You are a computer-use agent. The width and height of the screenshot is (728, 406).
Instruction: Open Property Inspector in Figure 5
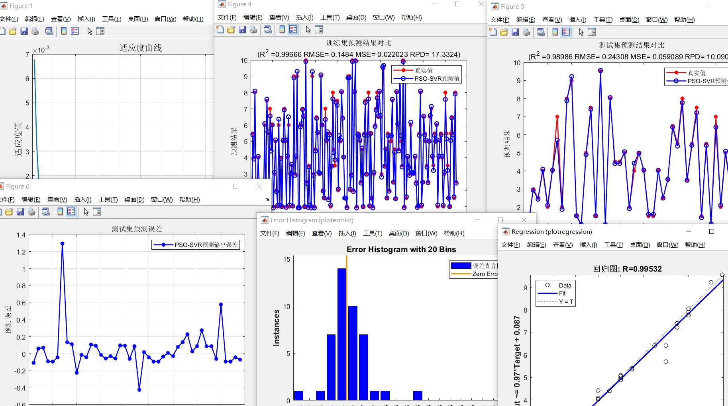pyautogui.click(x=592, y=32)
